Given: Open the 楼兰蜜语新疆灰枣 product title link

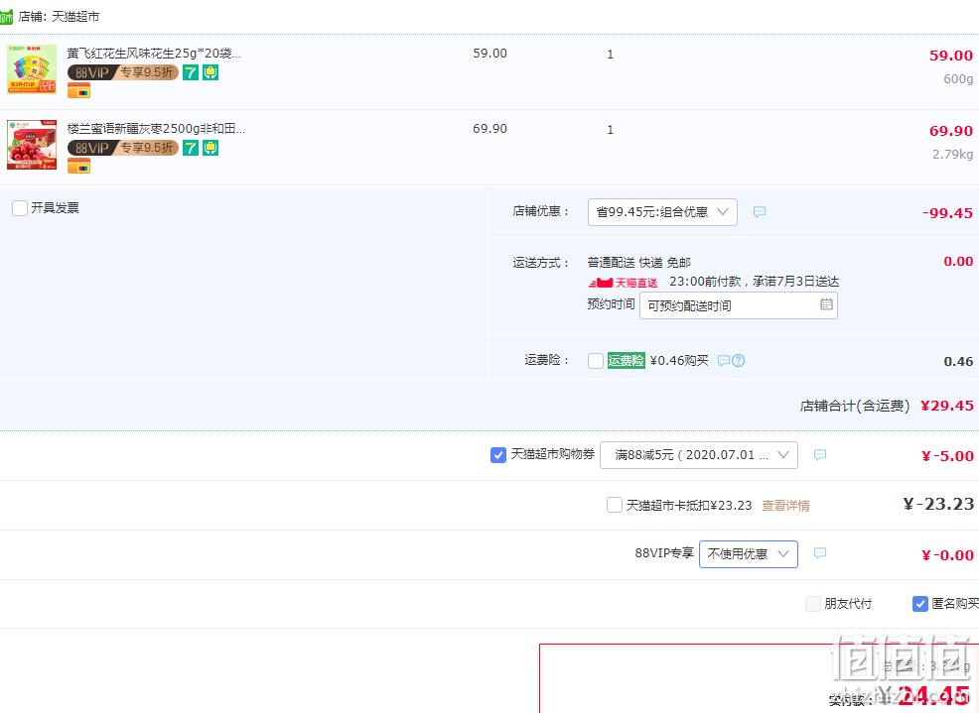Looking at the screenshot, I should click(156, 129).
